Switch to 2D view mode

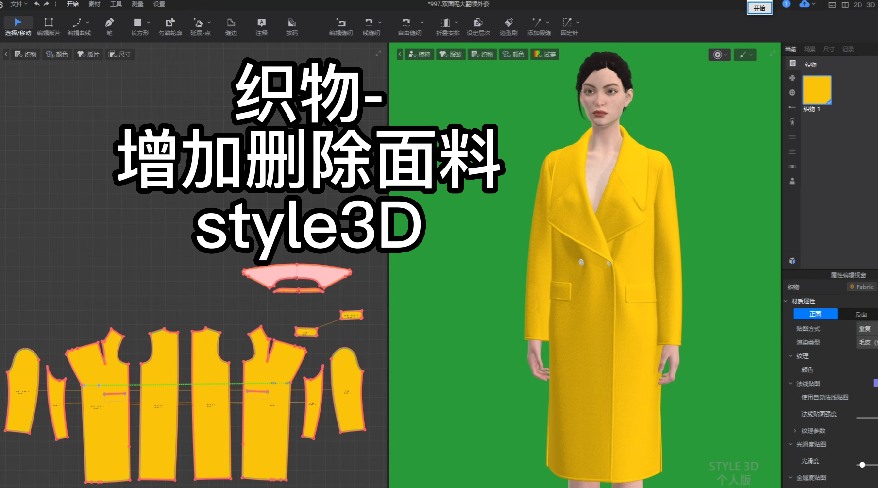(858, 5)
